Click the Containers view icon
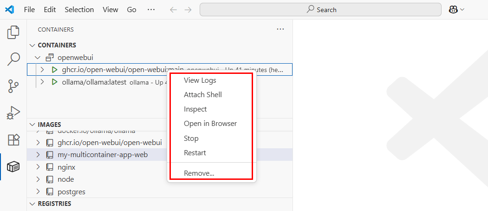 coord(13,167)
